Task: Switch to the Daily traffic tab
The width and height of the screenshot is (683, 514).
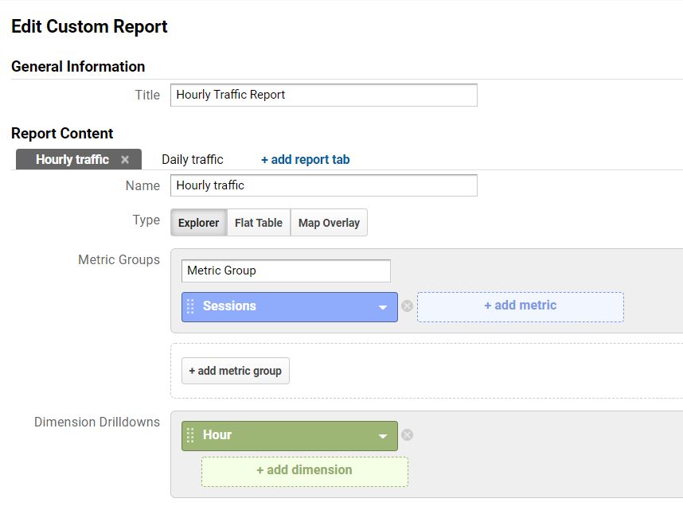Action: [x=192, y=159]
